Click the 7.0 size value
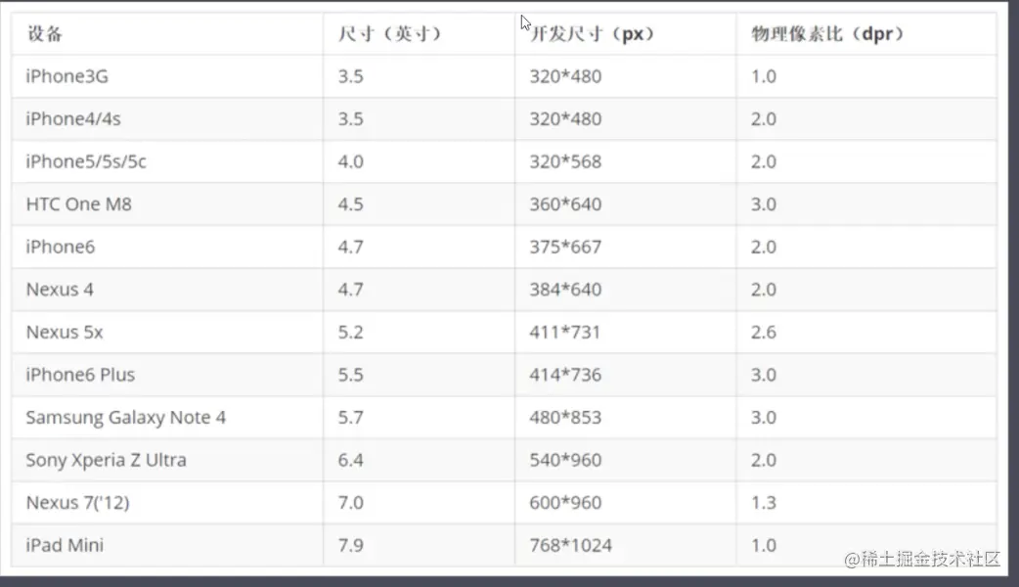 click(x=350, y=503)
